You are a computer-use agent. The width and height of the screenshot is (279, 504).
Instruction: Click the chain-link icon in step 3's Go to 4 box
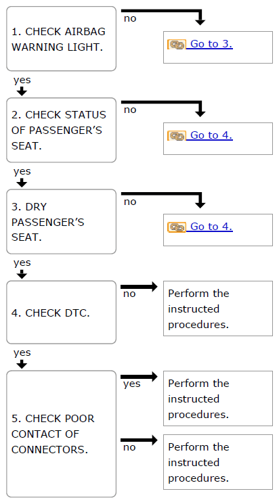point(176,227)
